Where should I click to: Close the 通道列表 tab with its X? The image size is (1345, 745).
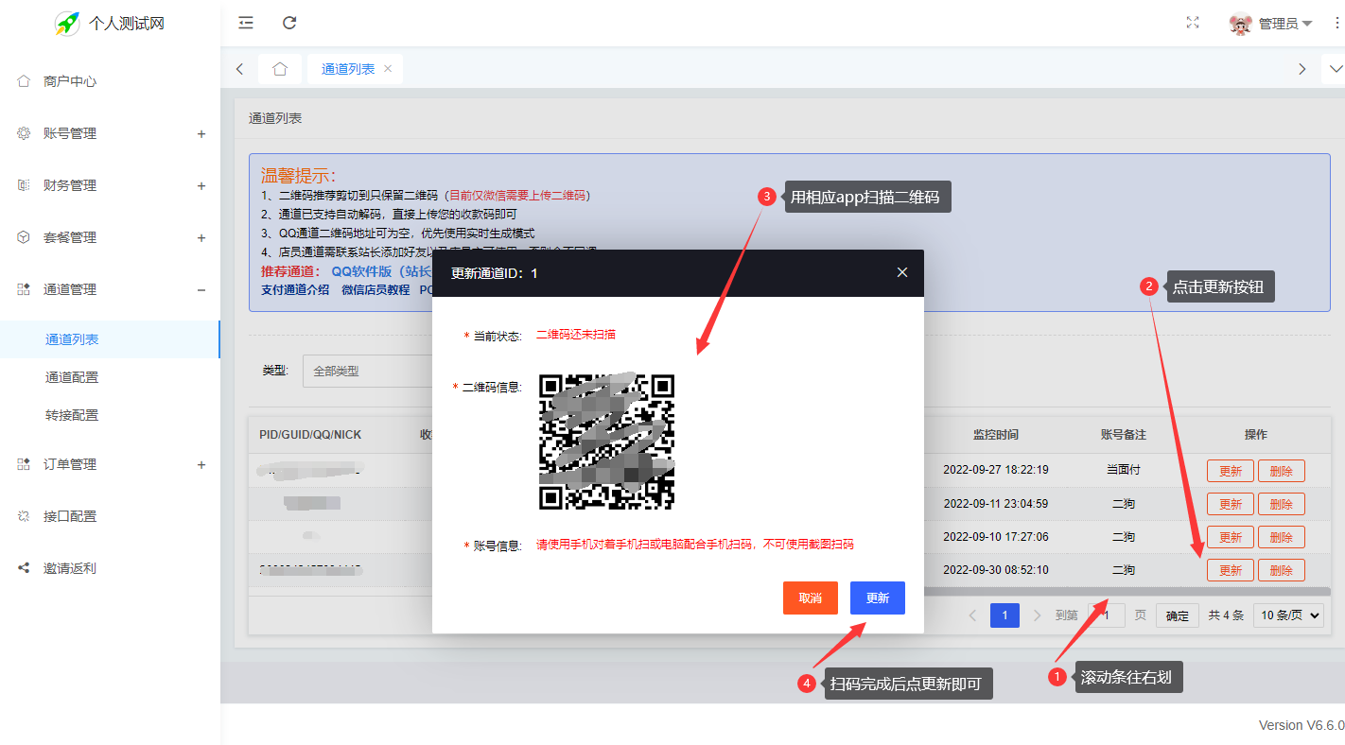[388, 69]
